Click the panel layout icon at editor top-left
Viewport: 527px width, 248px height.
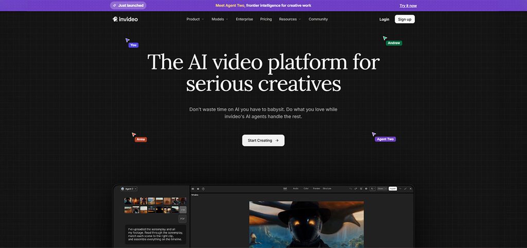click(x=193, y=189)
